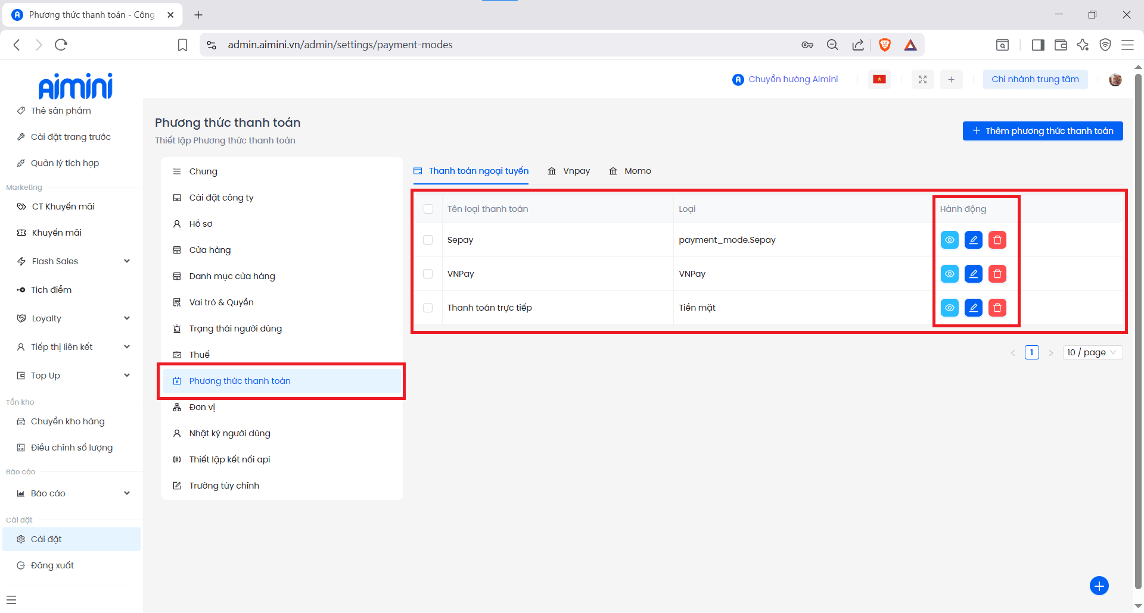Click Thêm phương thức thanh toán button
Image resolution: width=1144 pixels, height=613 pixels.
pyautogui.click(x=1042, y=131)
